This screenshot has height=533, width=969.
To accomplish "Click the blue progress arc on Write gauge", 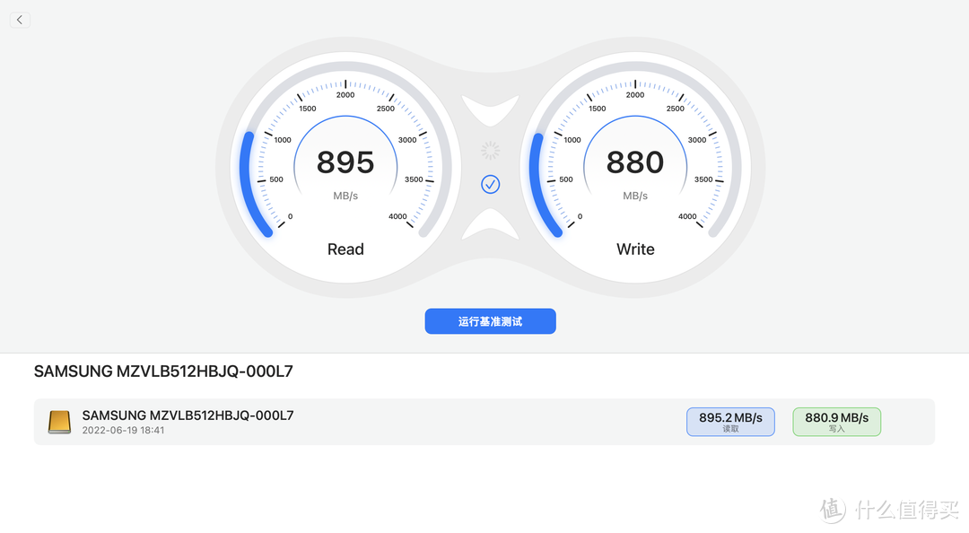I will [x=535, y=184].
